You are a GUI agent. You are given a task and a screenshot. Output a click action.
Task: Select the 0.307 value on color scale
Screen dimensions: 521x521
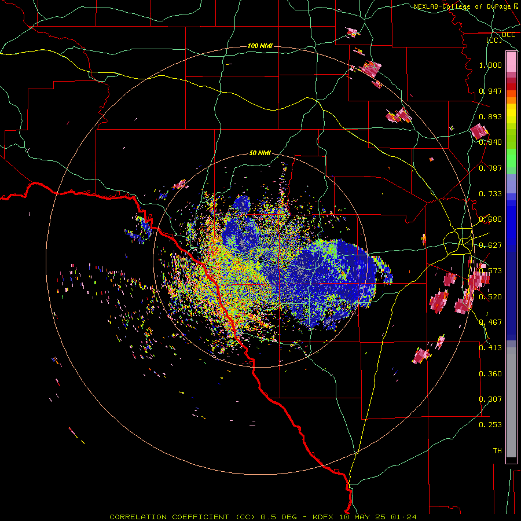tap(490, 399)
